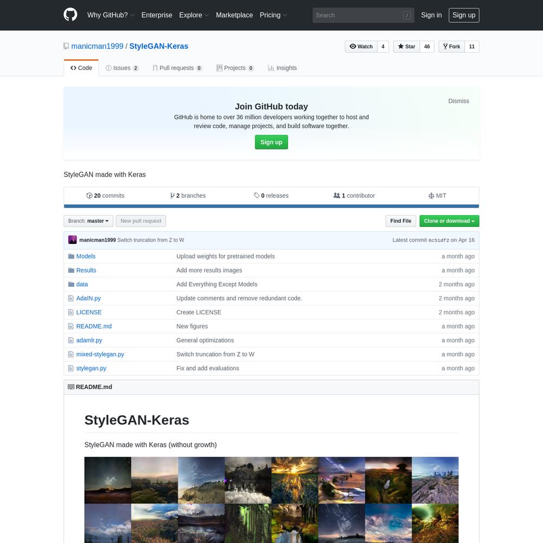Viewport: 543px width, 543px height.
Task: Open the Branch: master dropdown
Action: [x=89, y=221]
